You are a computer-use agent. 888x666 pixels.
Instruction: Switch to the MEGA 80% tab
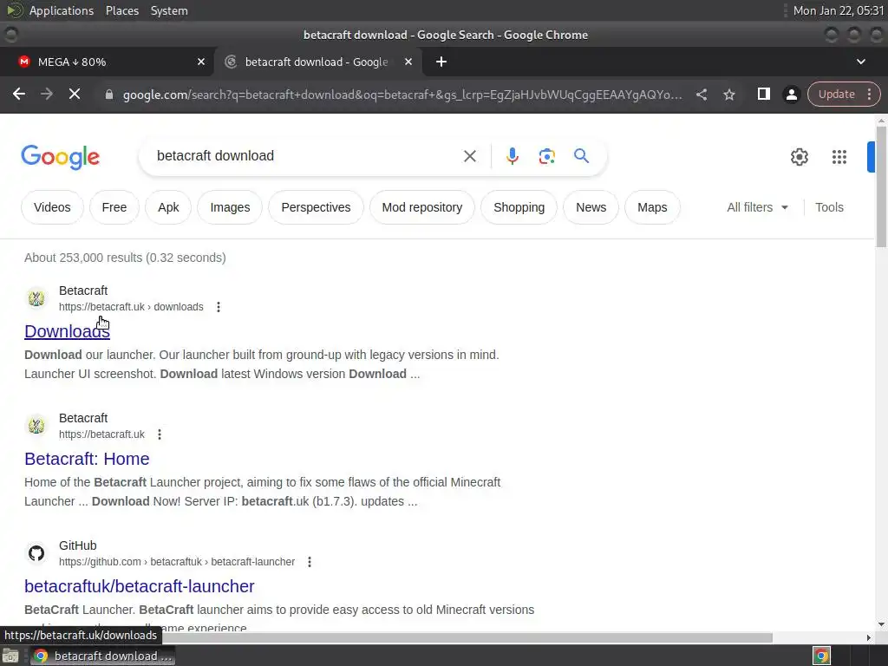[x=107, y=62]
